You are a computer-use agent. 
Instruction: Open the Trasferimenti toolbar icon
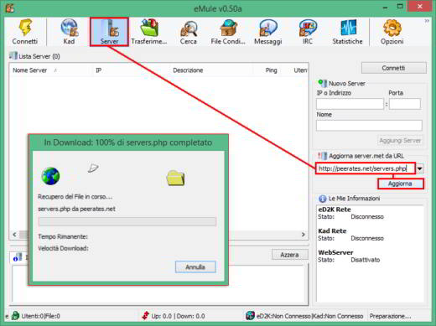coord(148,28)
